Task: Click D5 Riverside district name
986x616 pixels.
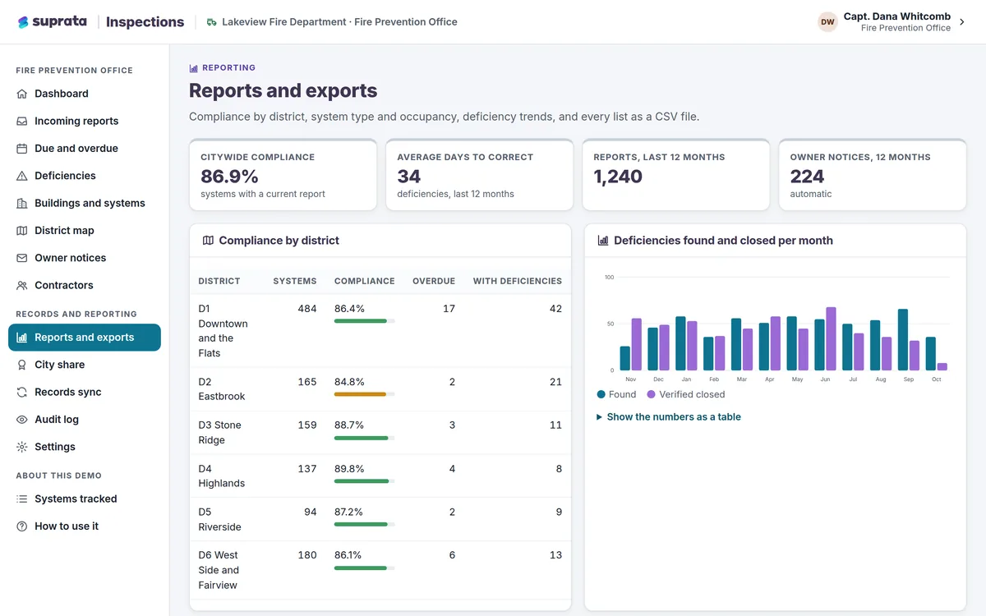Action: 220,519
